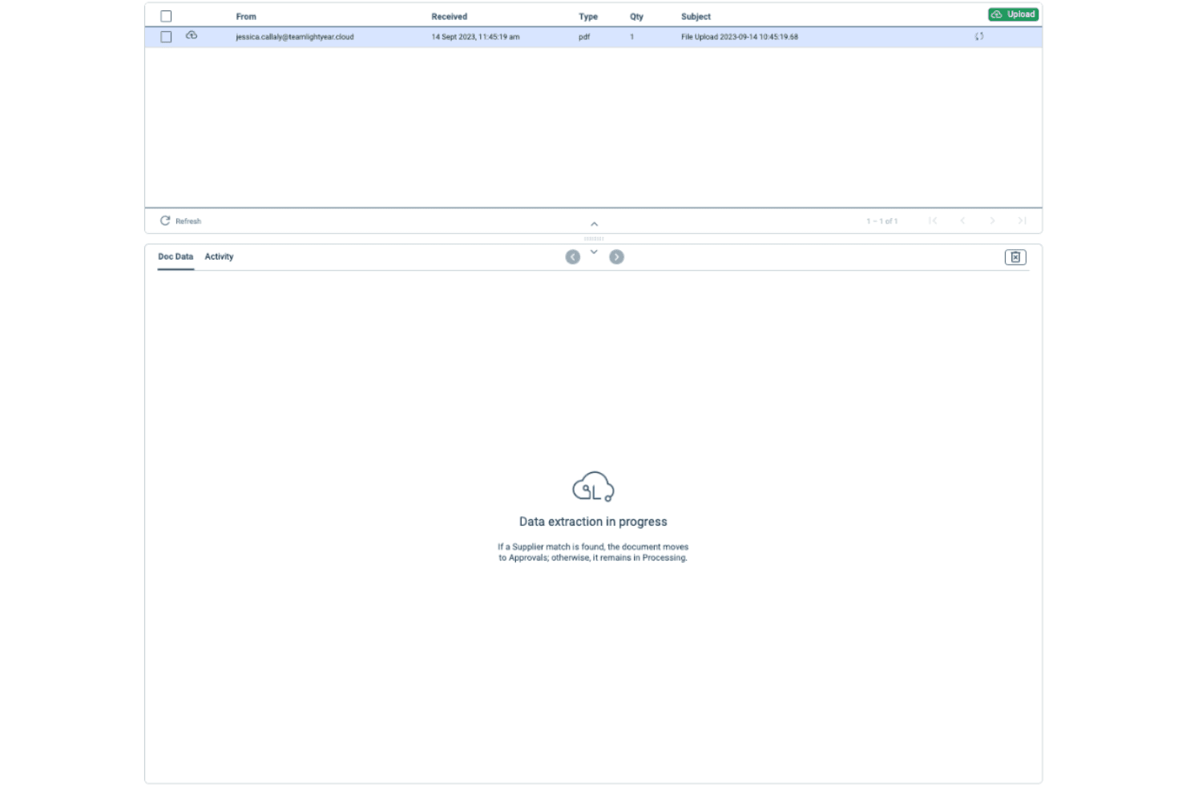The width and height of the screenshot is (1186, 791).
Task: Click the delete document icon
Action: (1015, 257)
